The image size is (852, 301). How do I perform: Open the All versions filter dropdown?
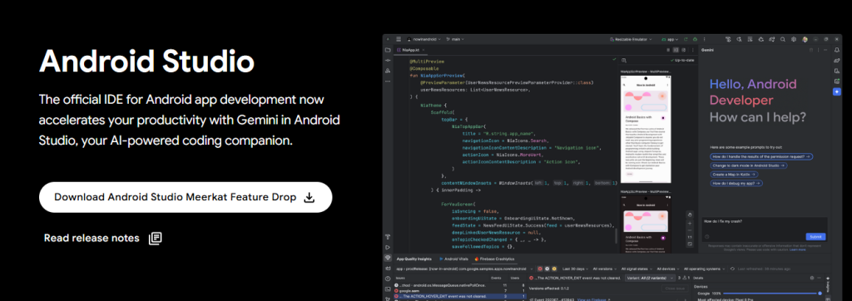[x=605, y=269]
